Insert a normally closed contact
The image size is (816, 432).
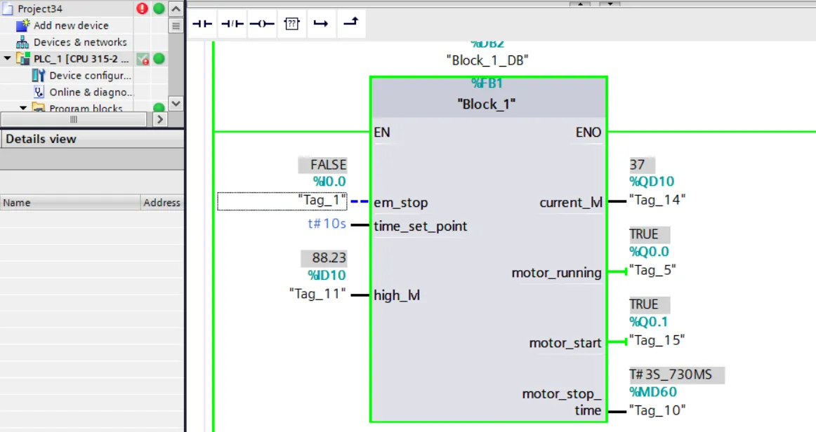click(232, 24)
